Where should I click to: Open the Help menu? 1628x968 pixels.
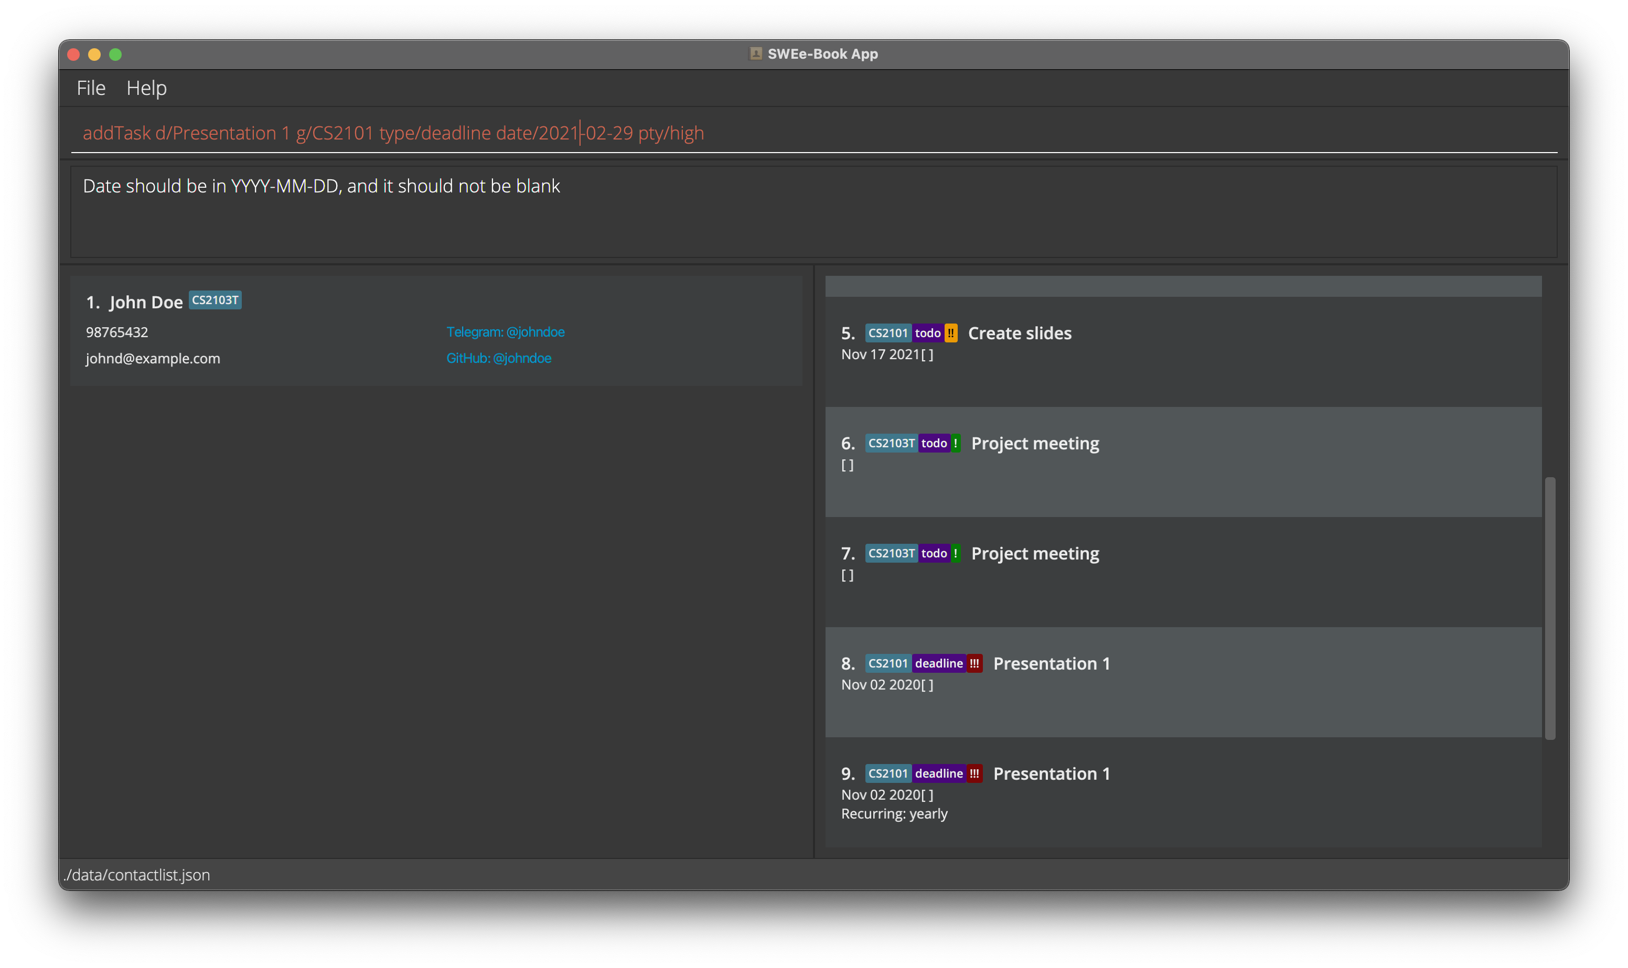tap(146, 88)
